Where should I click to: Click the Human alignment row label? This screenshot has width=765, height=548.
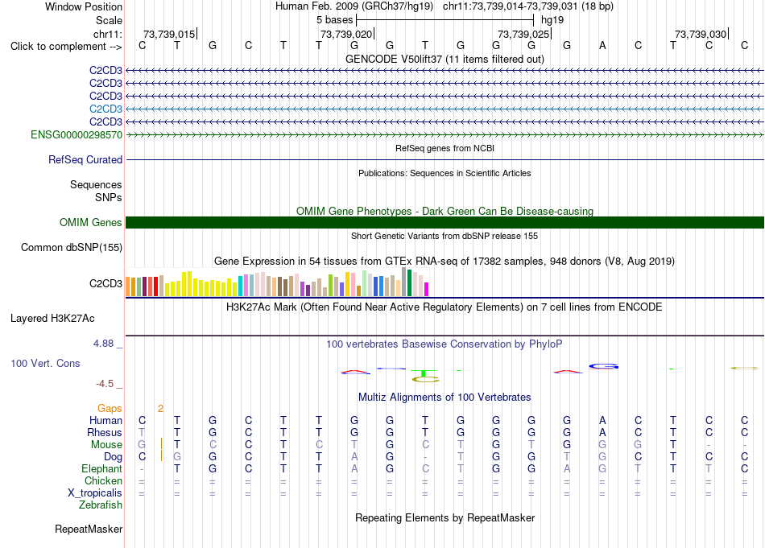pos(105,420)
